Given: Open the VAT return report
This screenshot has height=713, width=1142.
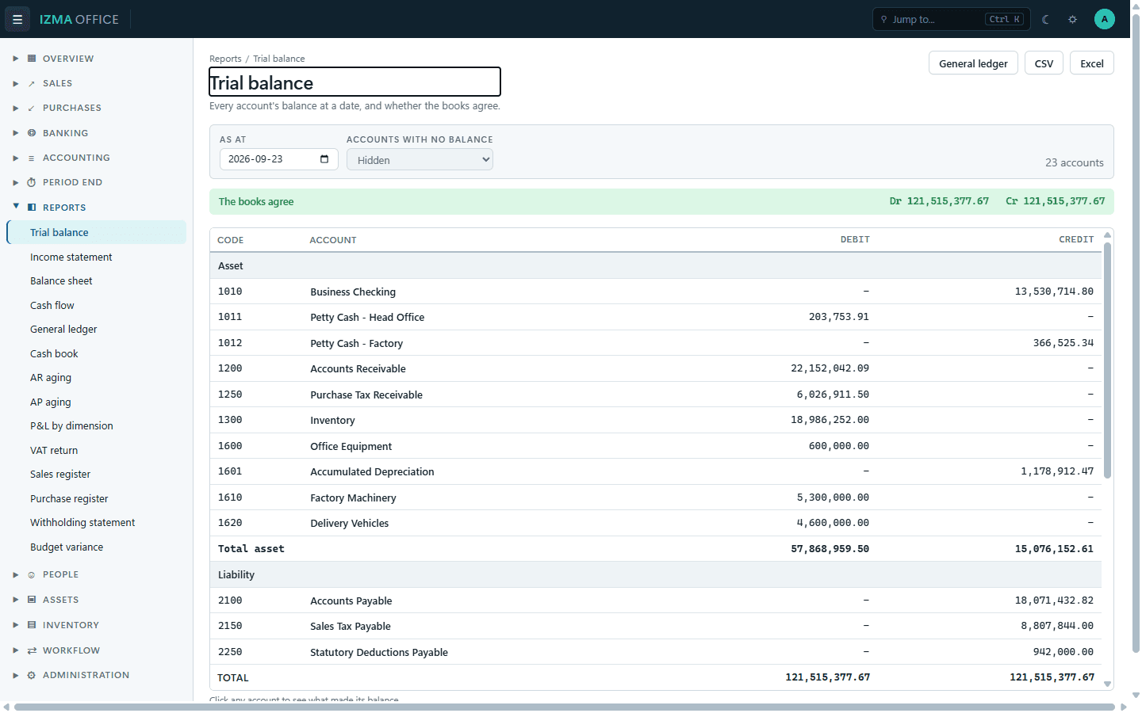Looking at the screenshot, I should click(96, 450).
